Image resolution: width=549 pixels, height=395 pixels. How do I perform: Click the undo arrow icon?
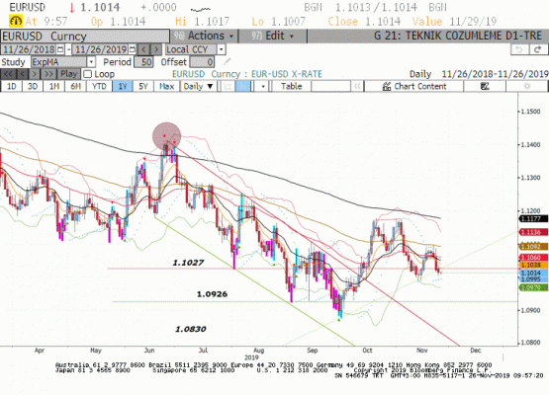tap(519, 49)
